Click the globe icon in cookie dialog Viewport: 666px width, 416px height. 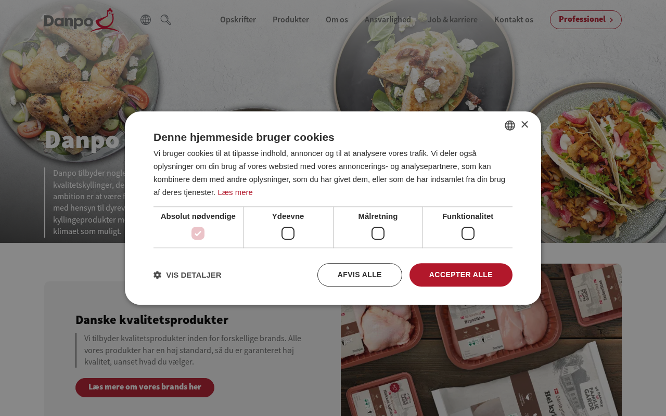tap(510, 125)
